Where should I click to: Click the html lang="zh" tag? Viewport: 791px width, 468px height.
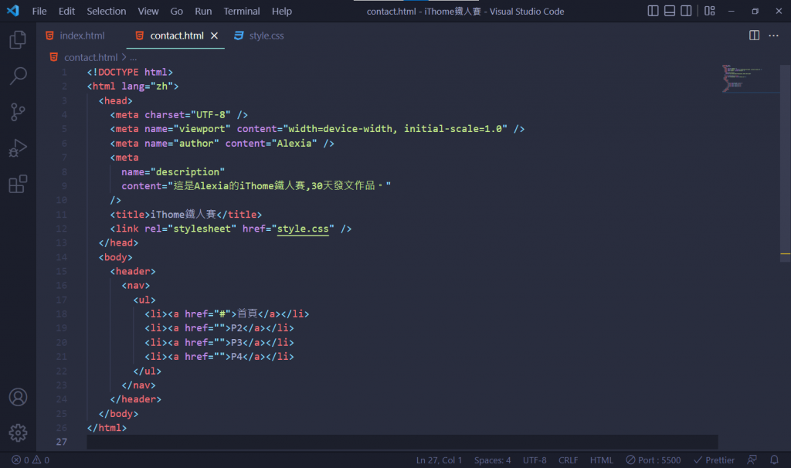[x=133, y=86]
